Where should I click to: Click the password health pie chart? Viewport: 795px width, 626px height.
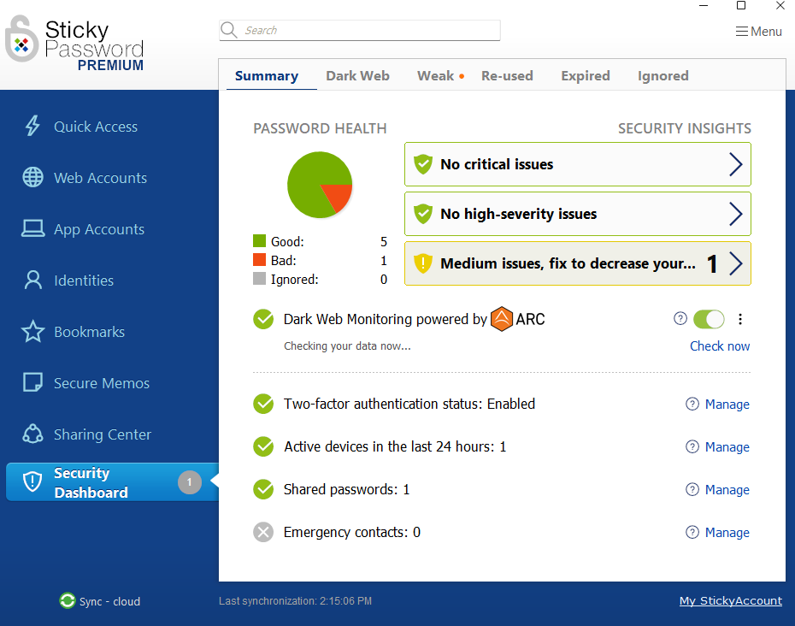point(320,185)
